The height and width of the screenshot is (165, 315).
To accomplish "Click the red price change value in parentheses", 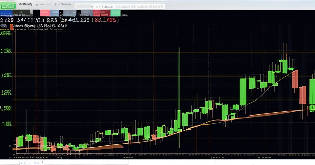I will tap(106, 20).
